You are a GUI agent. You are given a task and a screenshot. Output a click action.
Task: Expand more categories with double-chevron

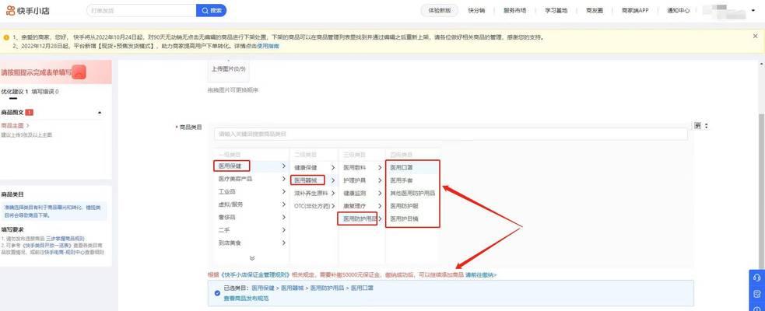[251, 258]
